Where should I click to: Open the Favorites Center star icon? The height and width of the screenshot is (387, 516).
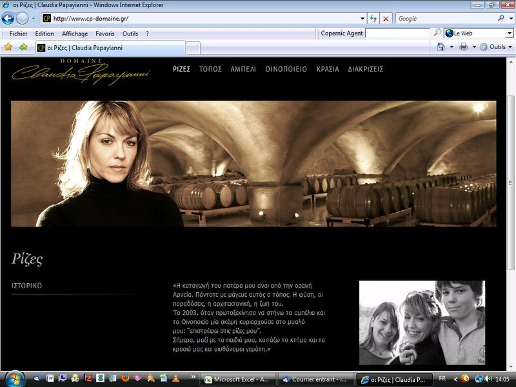pyautogui.click(x=8, y=47)
